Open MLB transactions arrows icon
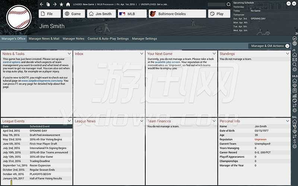This screenshot has height=186, width=298. coord(295,105)
